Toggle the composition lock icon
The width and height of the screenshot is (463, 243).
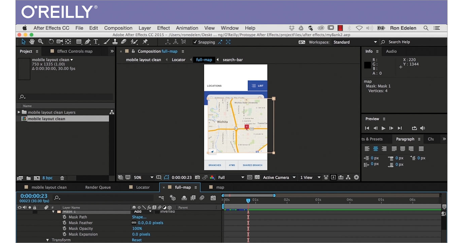133,51
